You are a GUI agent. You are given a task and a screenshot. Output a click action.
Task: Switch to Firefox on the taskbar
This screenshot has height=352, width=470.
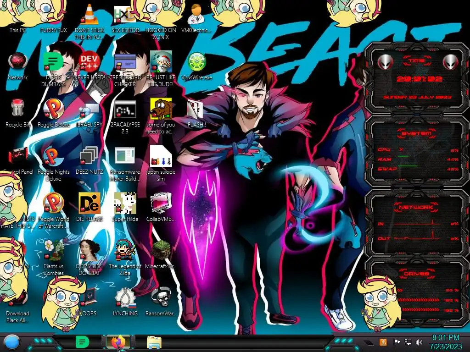(x=118, y=342)
